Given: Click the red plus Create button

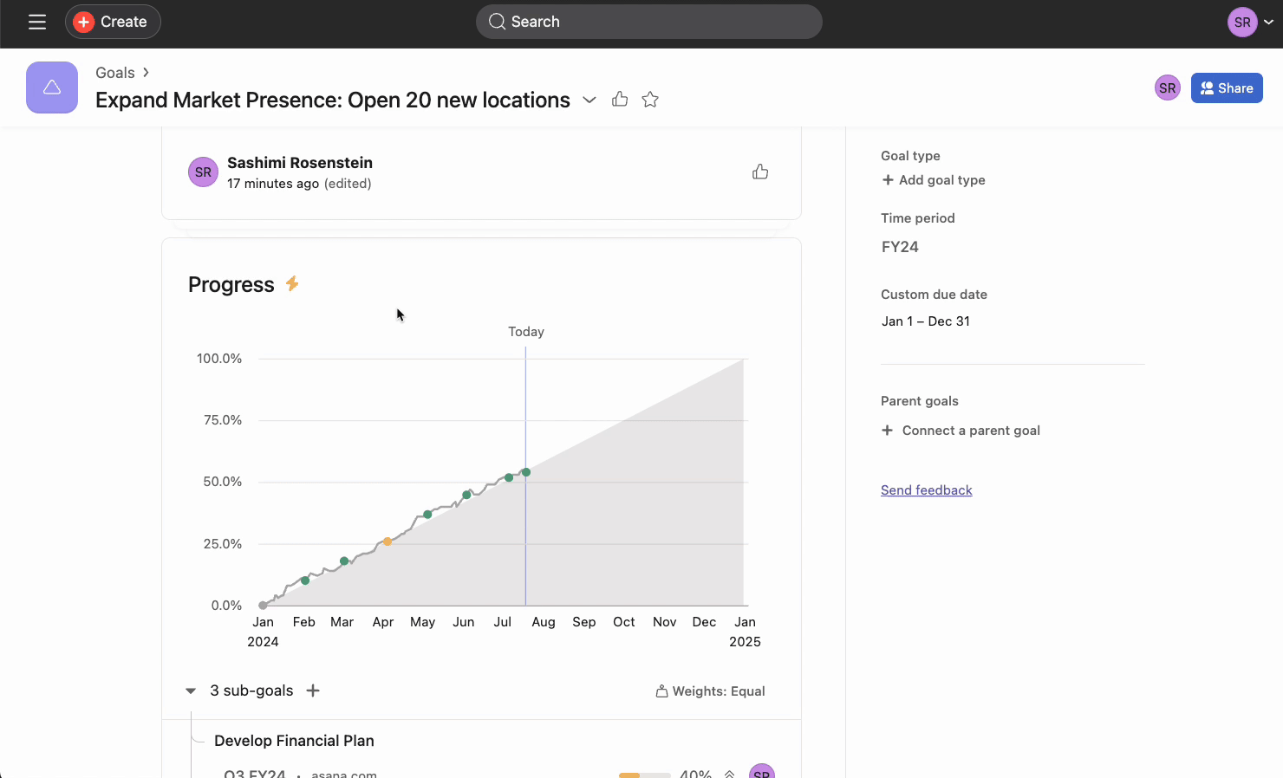Looking at the screenshot, I should tap(113, 22).
